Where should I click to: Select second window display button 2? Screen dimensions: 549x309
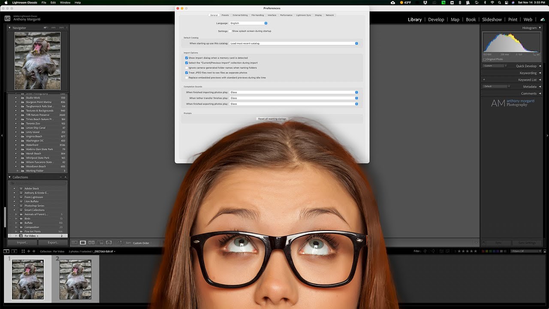click(14, 251)
